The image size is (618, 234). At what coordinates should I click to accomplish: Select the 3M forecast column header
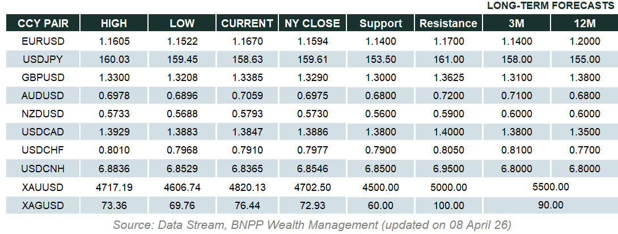pyautogui.click(x=516, y=23)
